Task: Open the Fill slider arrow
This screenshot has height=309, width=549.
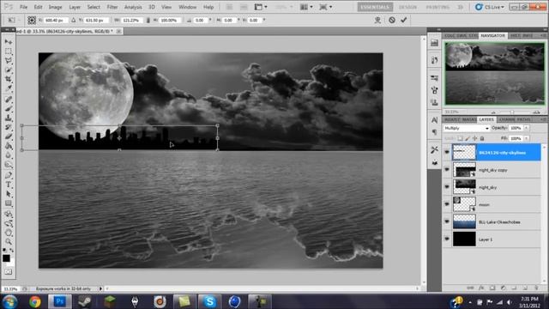Action: click(526, 138)
